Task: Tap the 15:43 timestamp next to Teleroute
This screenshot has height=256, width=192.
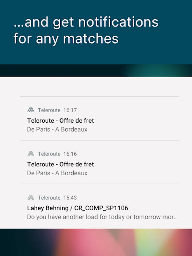Action: coord(70,198)
